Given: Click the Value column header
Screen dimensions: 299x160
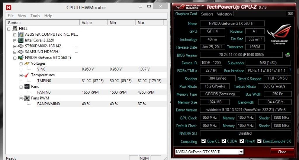Looking at the screenshot, I should tap(93, 23).
